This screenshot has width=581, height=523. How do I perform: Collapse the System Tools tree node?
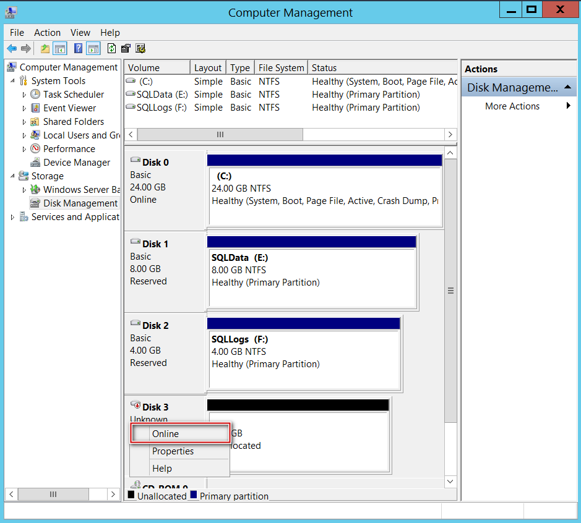click(x=13, y=81)
